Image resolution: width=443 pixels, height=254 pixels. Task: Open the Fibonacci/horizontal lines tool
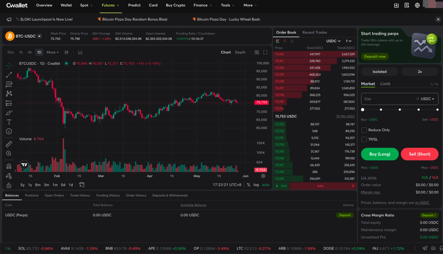pos(9,84)
